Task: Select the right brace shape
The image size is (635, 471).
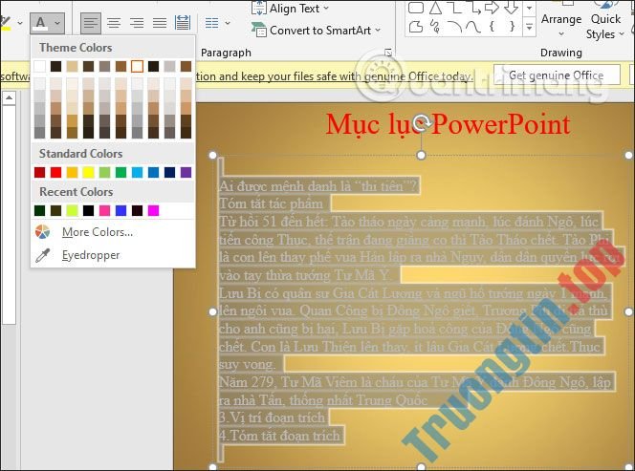Action: coord(512,27)
